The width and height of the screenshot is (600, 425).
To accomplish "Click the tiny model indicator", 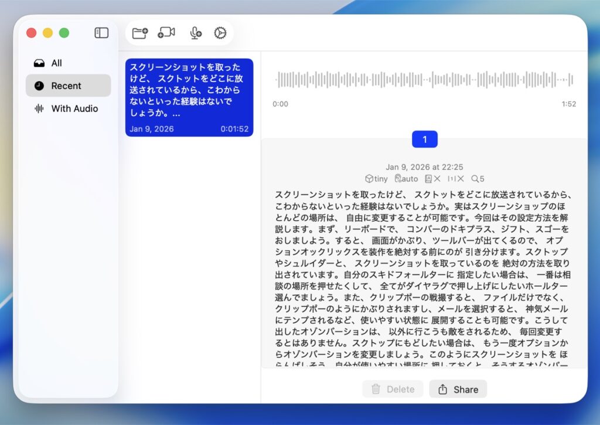I will pyautogui.click(x=376, y=179).
